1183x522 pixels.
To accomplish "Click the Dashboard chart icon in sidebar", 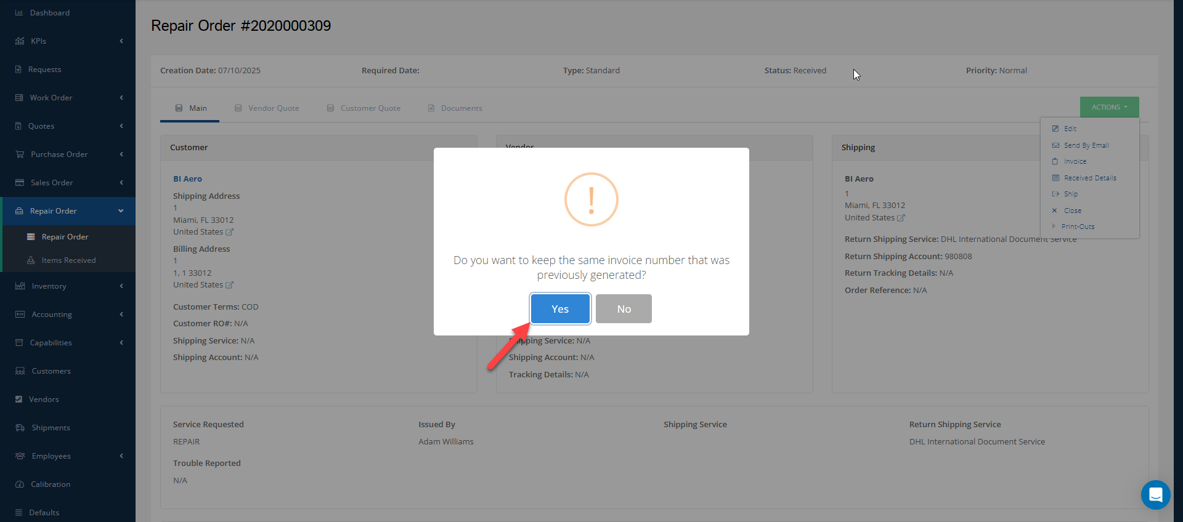I will [x=19, y=13].
